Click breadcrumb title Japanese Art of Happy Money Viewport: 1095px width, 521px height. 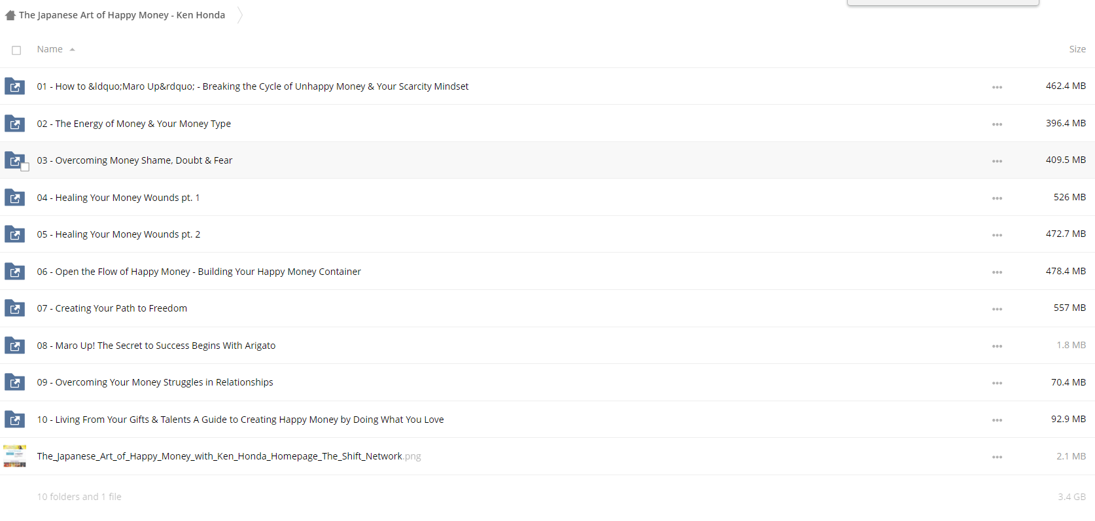(x=122, y=15)
